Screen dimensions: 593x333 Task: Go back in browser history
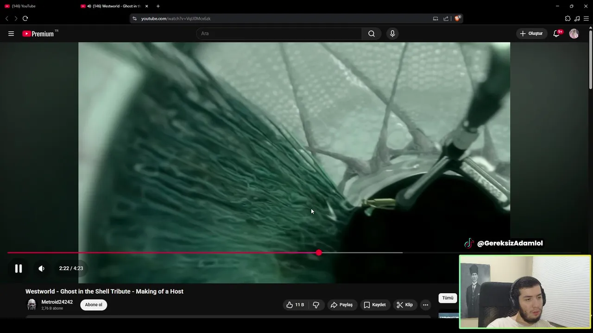tap(6, 18)
